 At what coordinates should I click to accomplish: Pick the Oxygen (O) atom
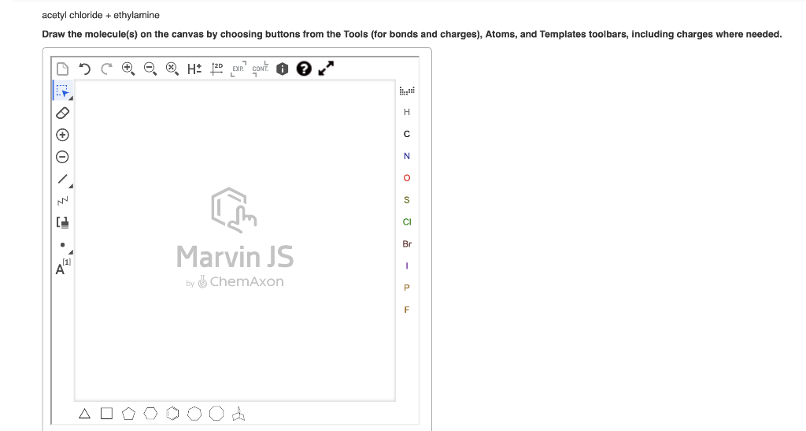point(407,178)
